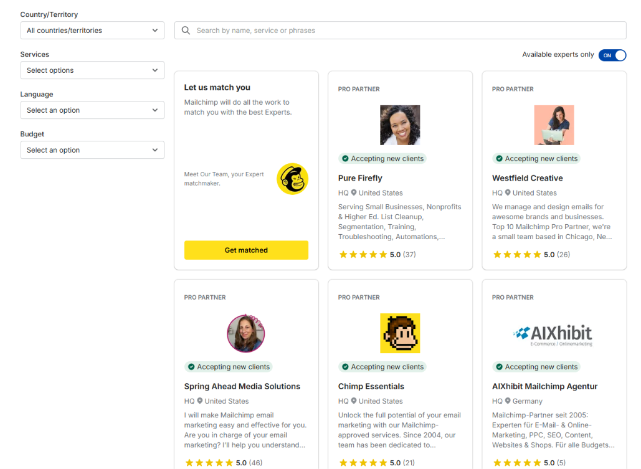This screenshot has width=641, height=469.
Task: Open Spring Ahead Media Solutions title
Action: coord(242,386)
